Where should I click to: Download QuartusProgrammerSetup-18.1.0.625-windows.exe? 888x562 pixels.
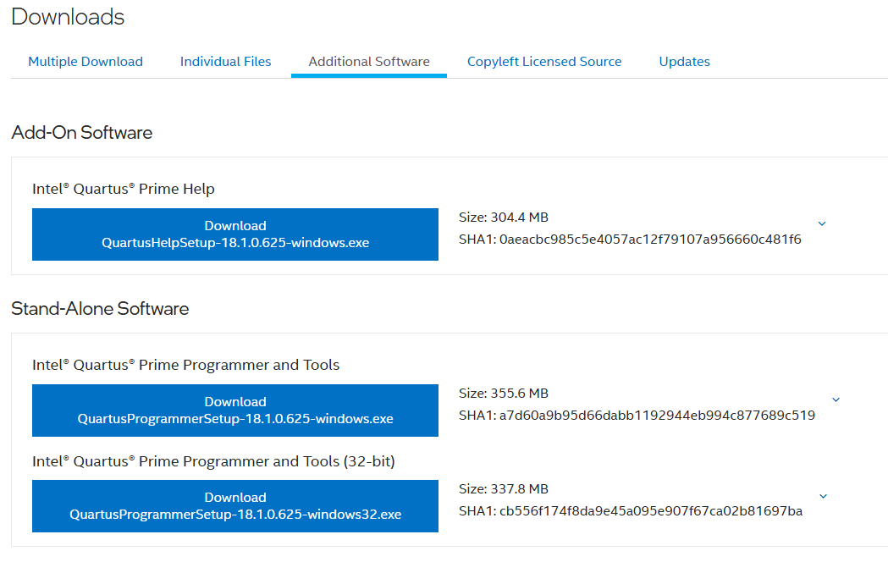tap(235, 410)
